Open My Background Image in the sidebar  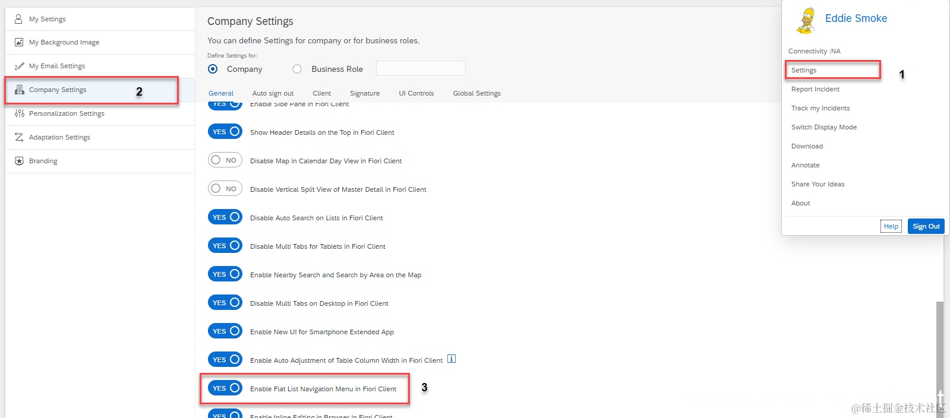click(100, 42)
